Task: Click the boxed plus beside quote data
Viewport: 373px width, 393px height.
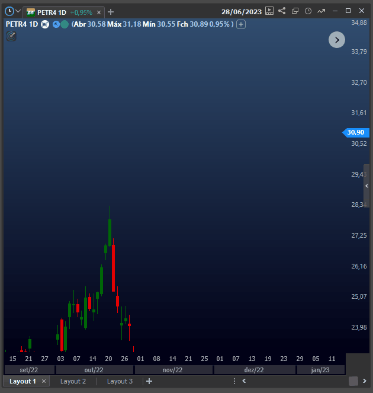Action: (x=241, y=24)
